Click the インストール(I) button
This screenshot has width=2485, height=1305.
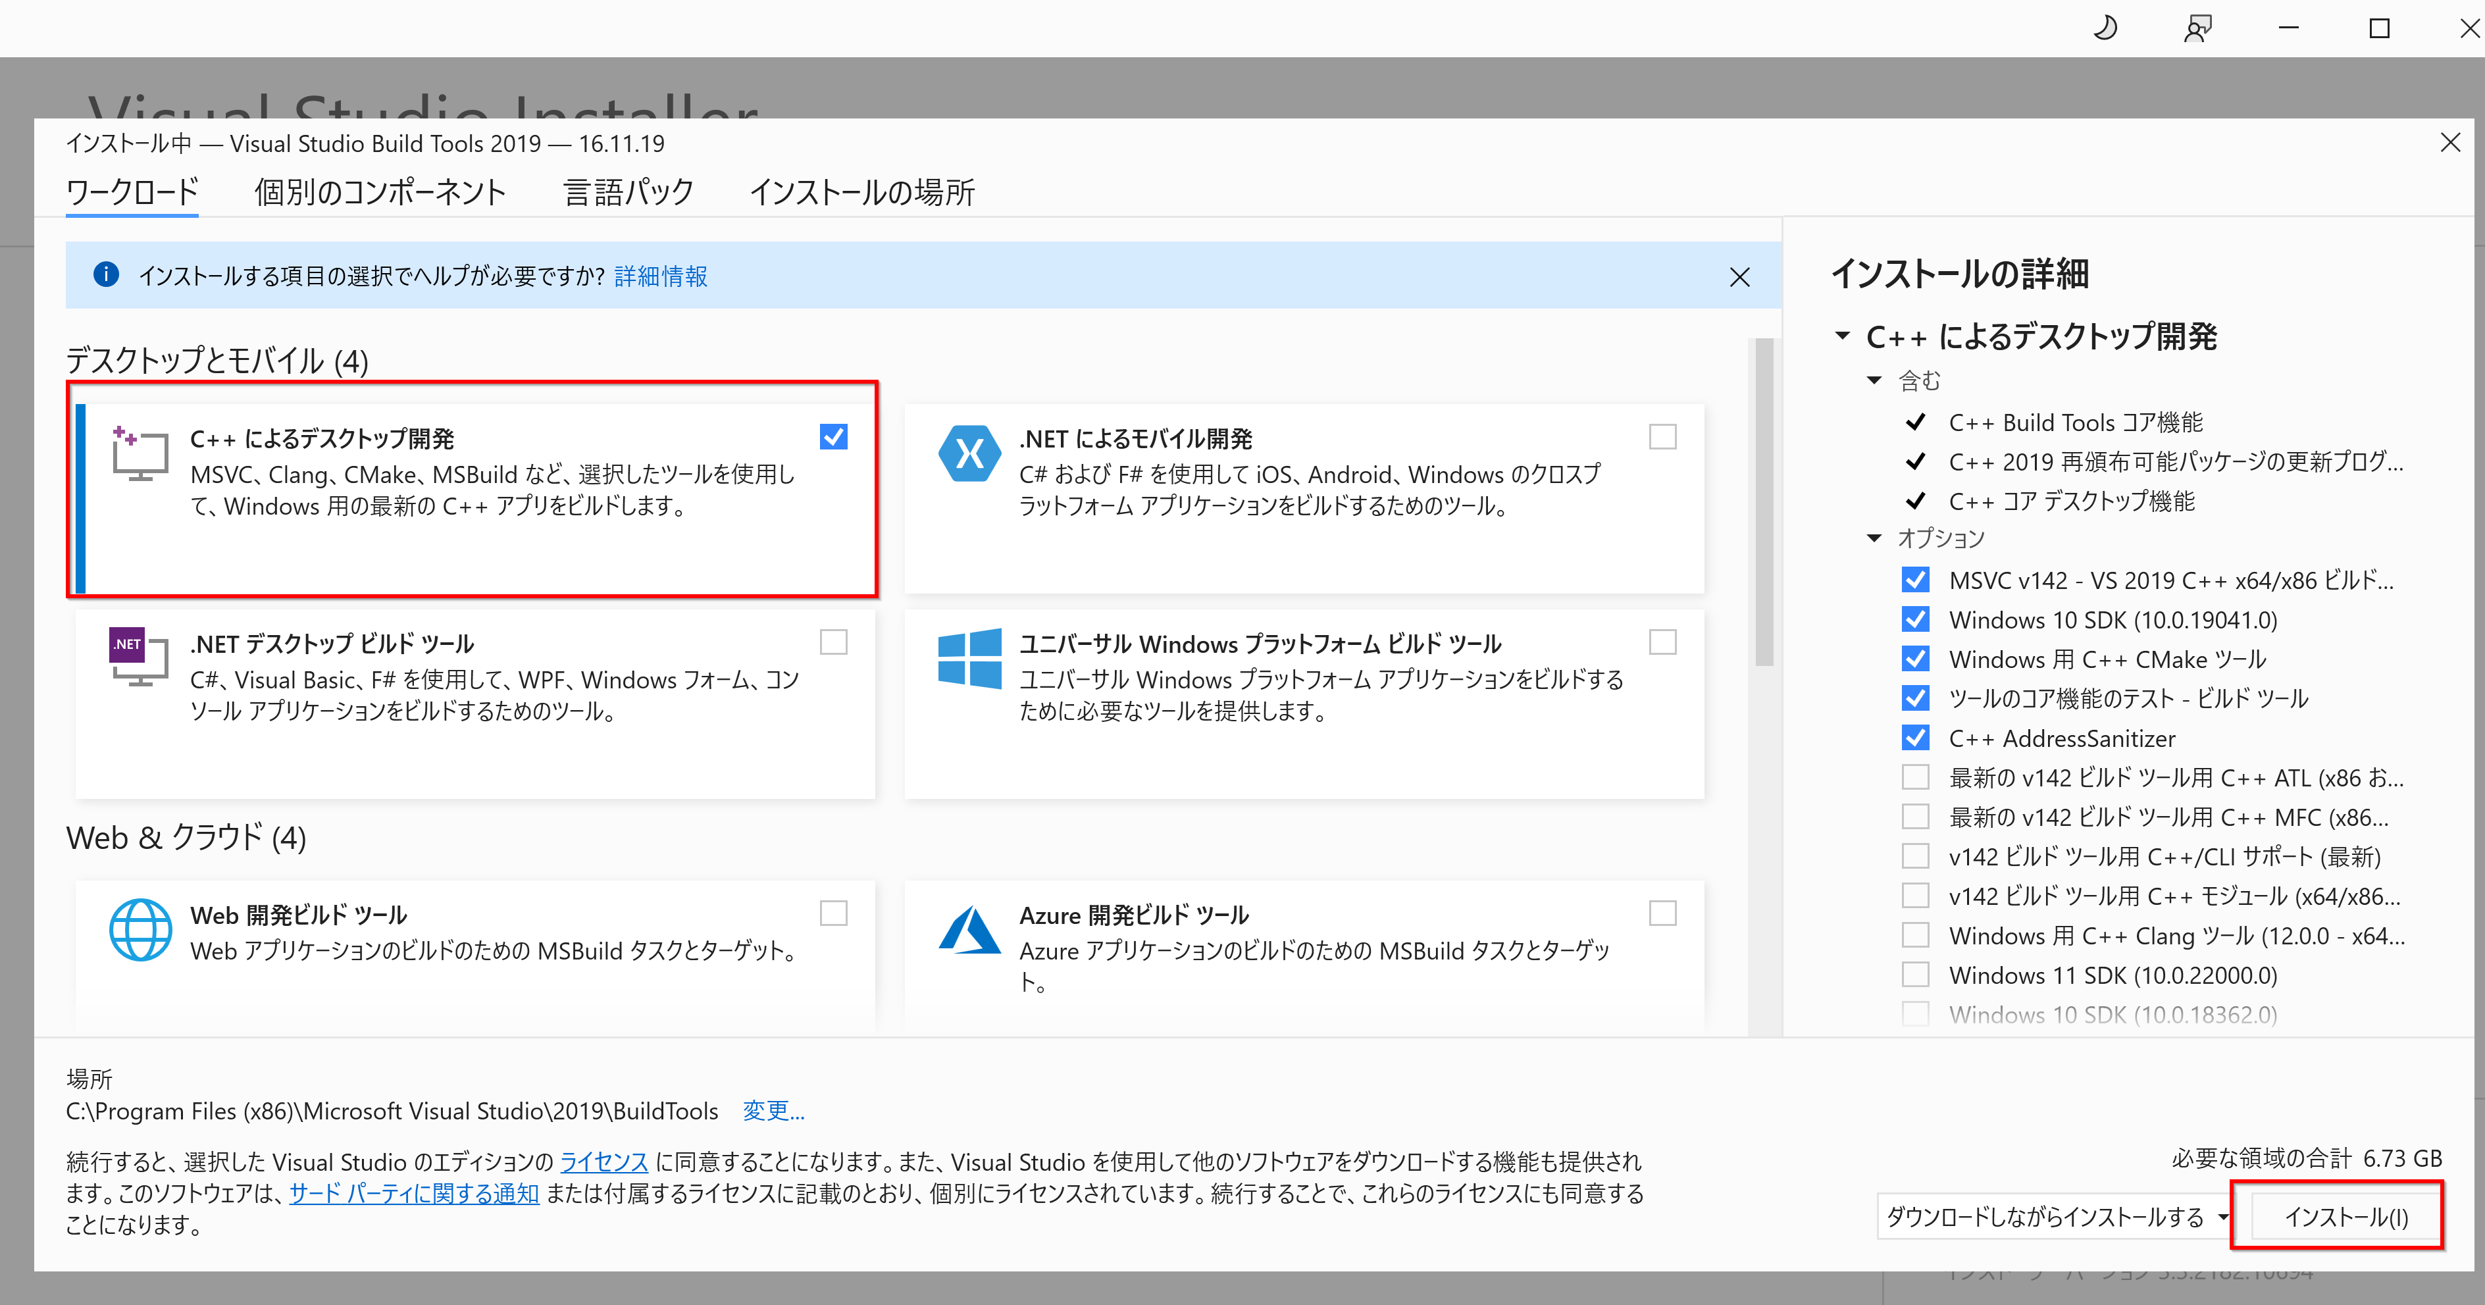point(2345,1217)
